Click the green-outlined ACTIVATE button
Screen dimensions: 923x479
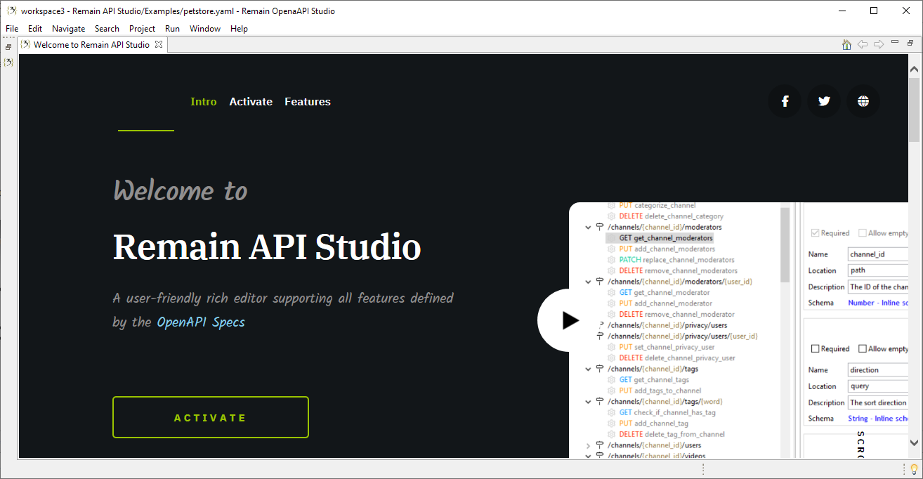coord(211,417)
